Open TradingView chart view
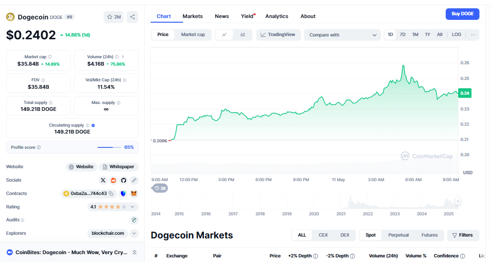The image size is (491, 262). click(x=278, y=35)
